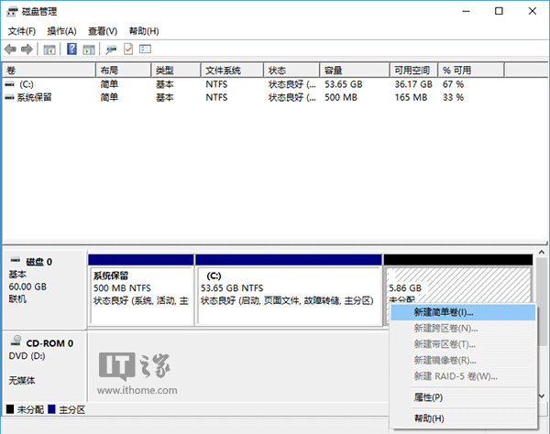The image size is (550, 434).
Task: Click greyed 新建跨区卷(N)... context entry
Action: coord(463,329)
